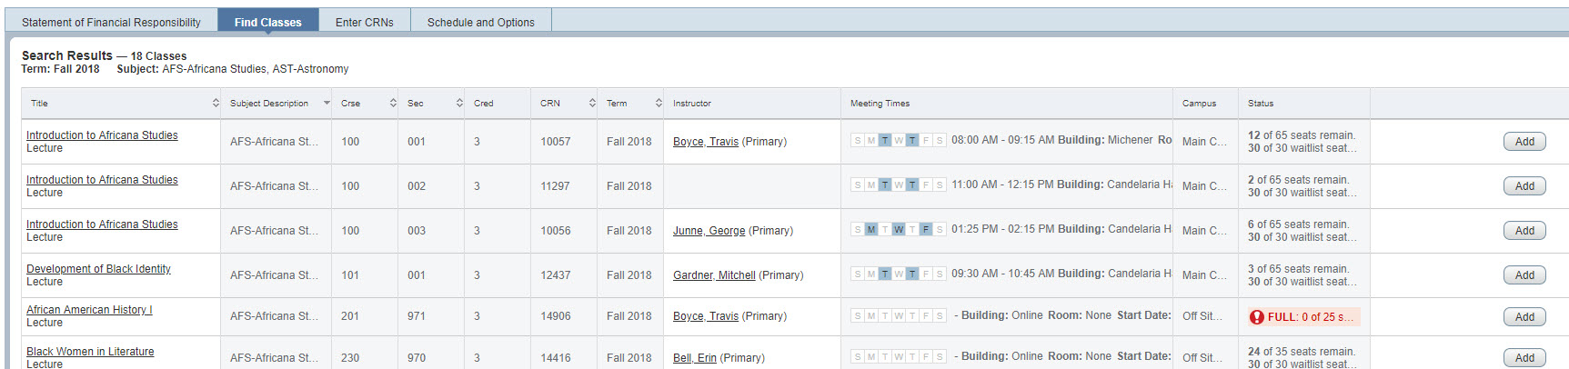Image resolution: width=1569 pixels, height=369 pixels.
Task: Open the African American History I link
Action: pyautogui.click(x=89, y=310)
